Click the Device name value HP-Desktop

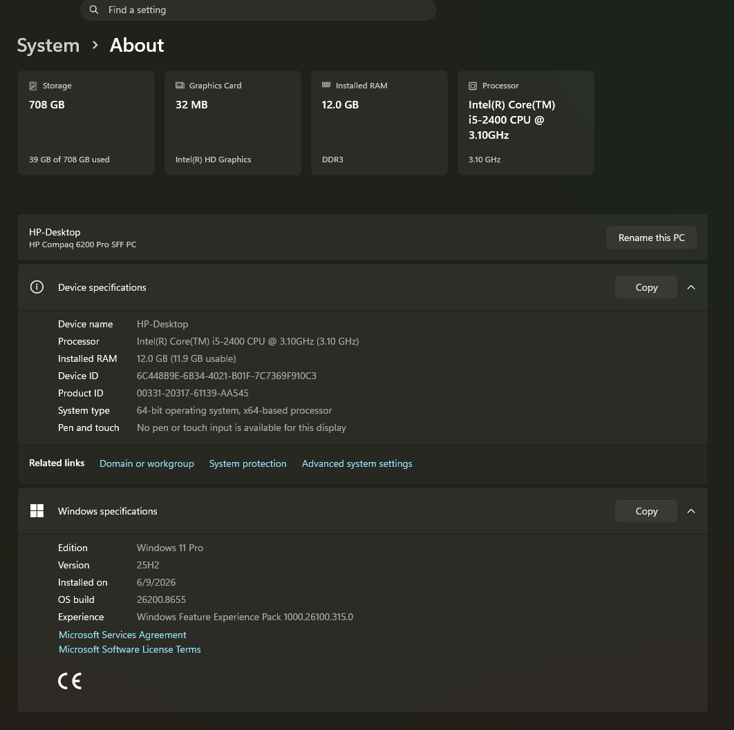pyautogui.click(x=162, y=324)
